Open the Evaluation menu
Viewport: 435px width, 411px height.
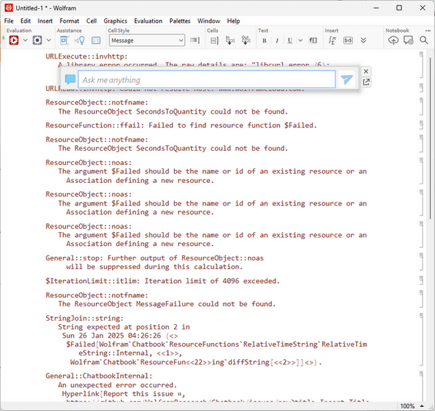(148, 21)
